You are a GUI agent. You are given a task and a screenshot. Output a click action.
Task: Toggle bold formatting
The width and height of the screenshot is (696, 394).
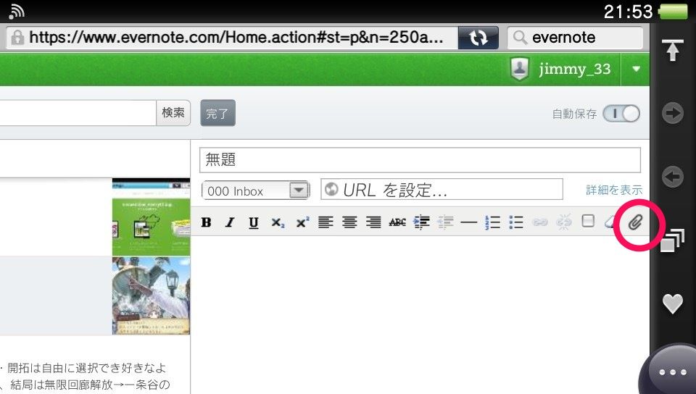206,222
